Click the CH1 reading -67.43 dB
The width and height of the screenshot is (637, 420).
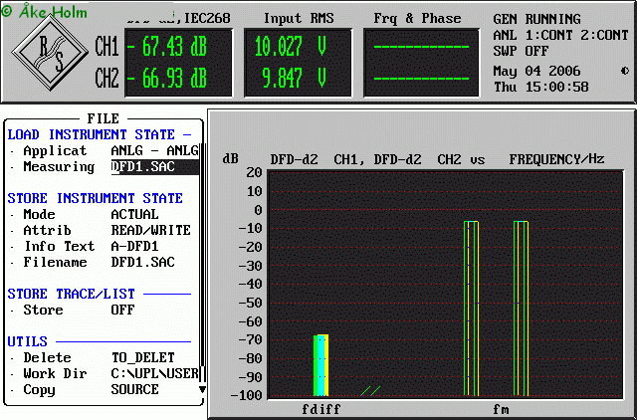click(167, 47)
